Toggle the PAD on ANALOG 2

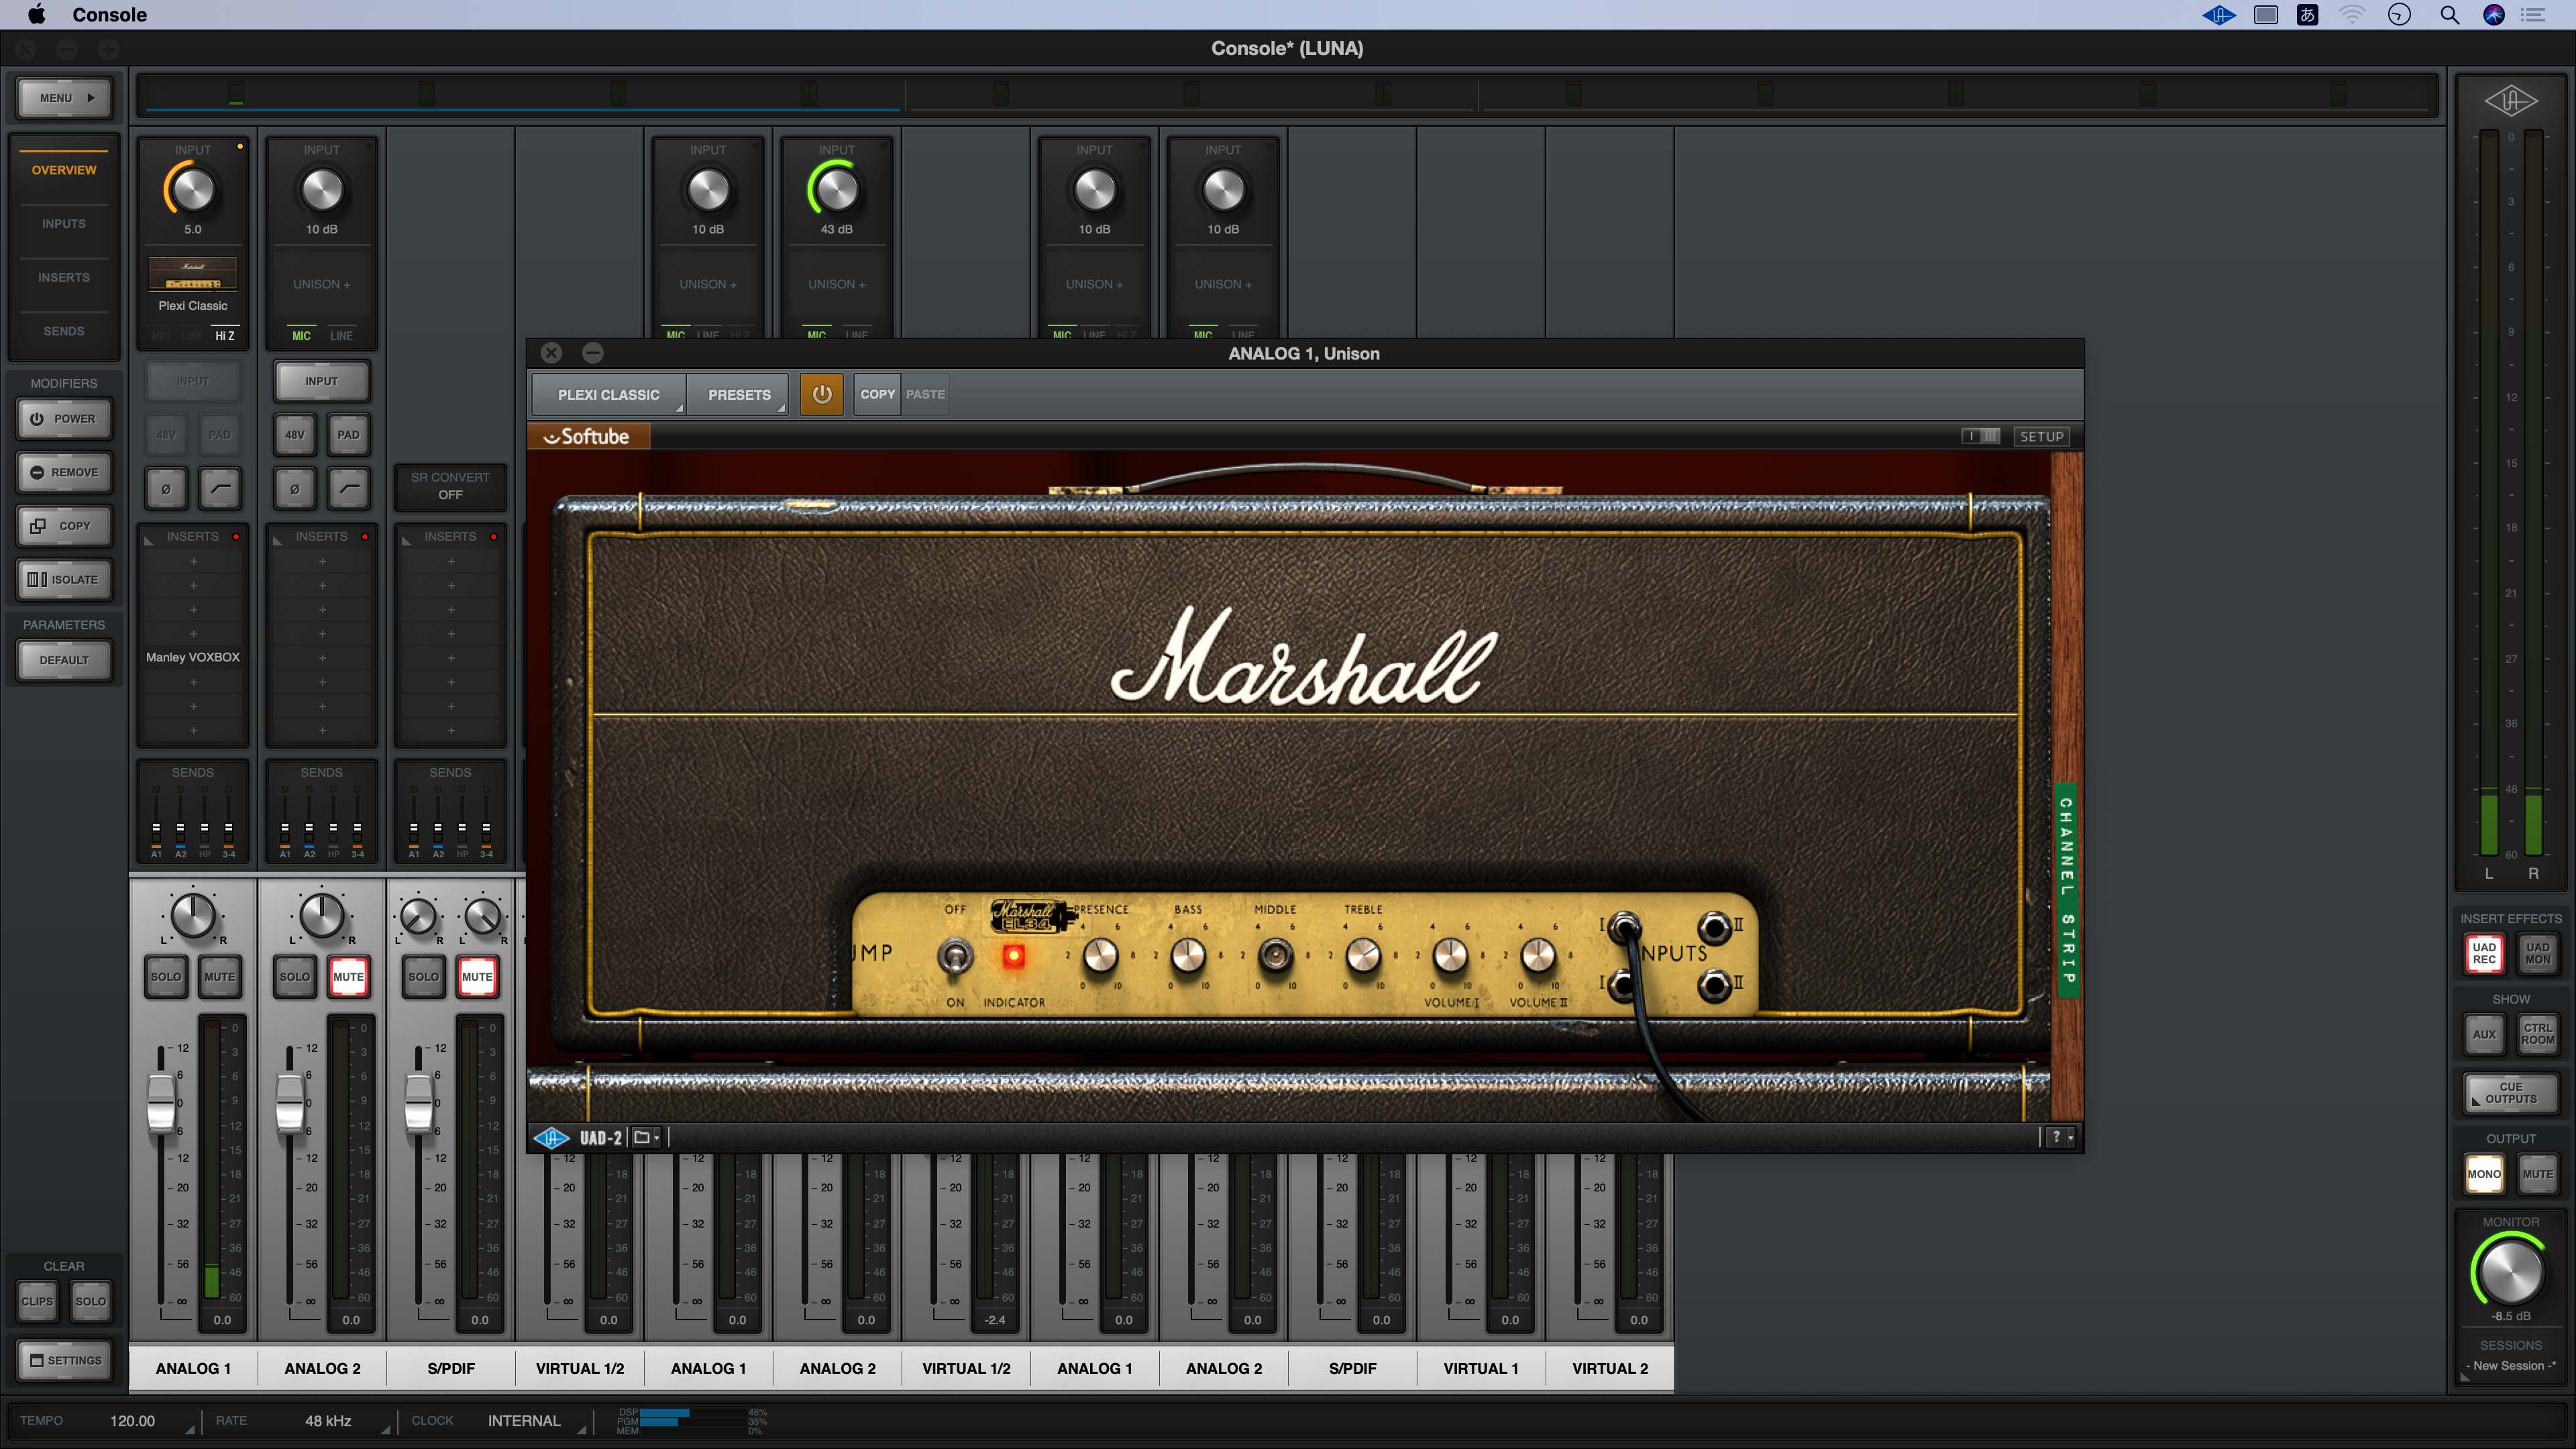(348, 435)
